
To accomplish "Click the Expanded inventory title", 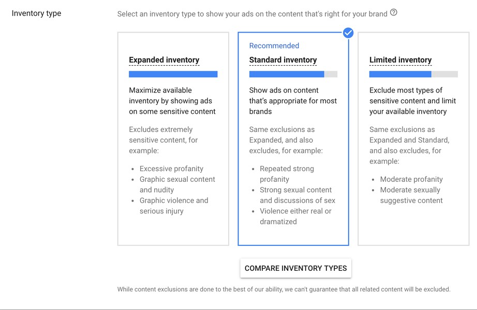I will point(164,60).
